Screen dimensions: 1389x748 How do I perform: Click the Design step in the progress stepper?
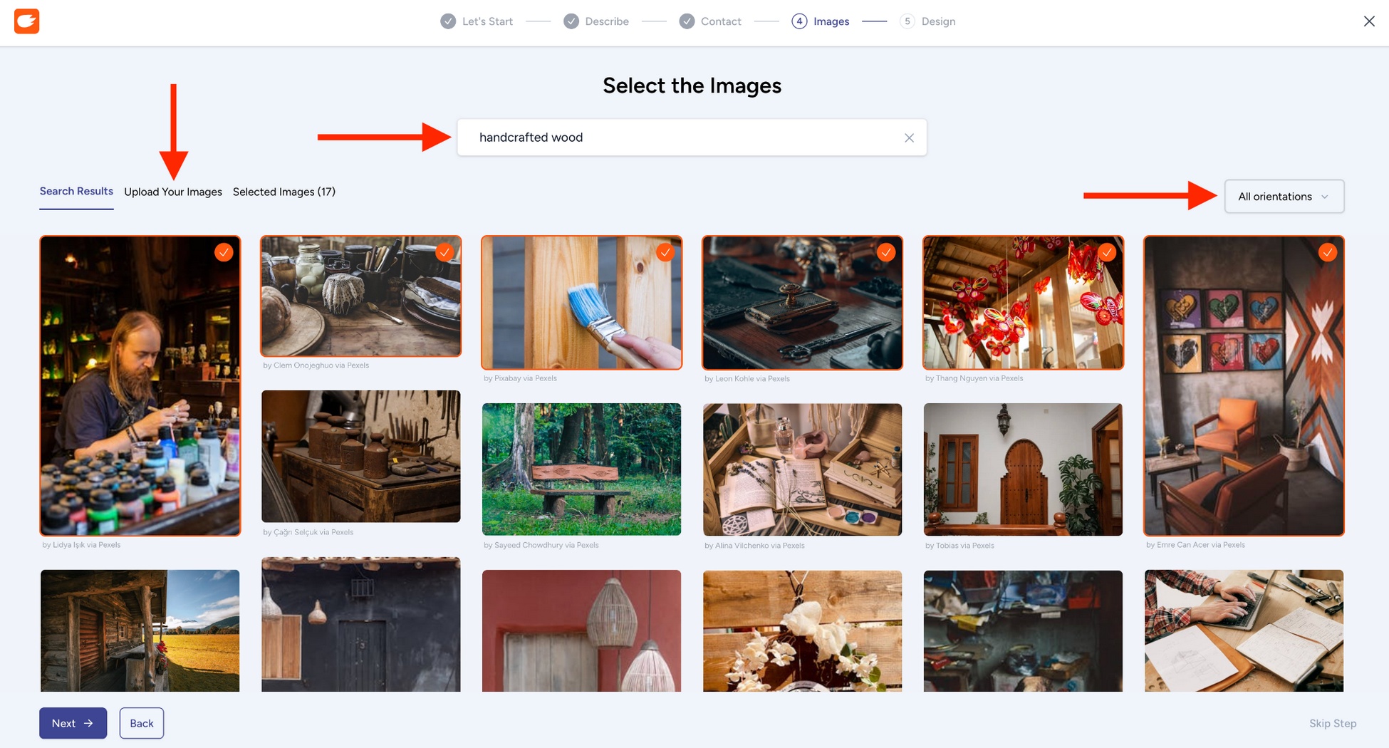coord(927,21)
